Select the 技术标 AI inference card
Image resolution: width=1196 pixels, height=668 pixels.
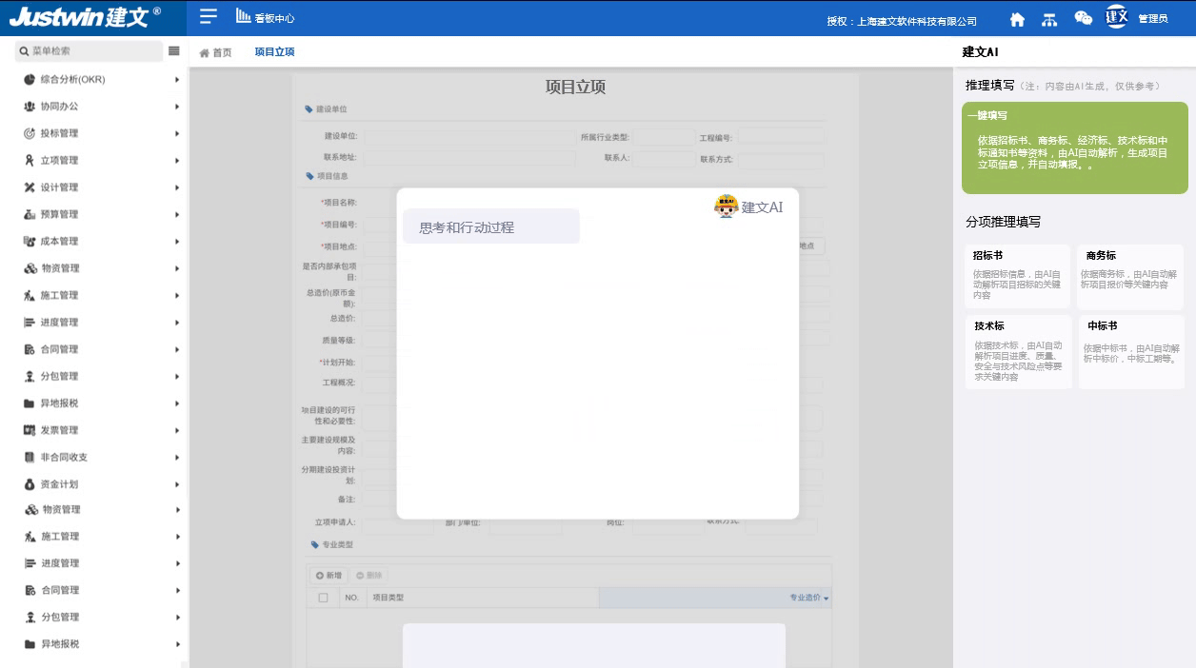(x=1017, y=352)
